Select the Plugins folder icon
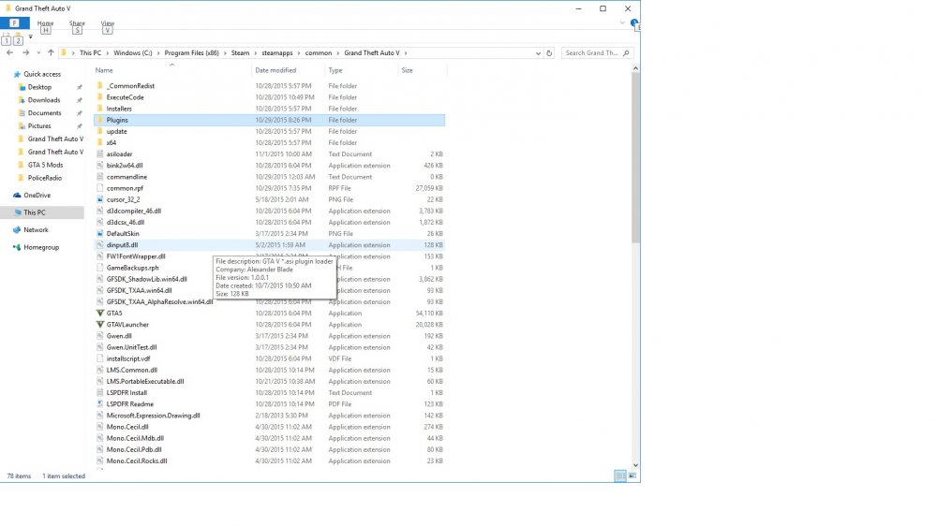 pyautogui.click(x=100, y=120)
